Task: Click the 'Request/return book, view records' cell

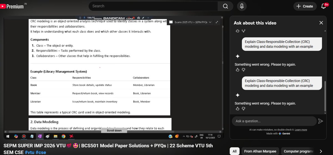Action: point(93,93)
